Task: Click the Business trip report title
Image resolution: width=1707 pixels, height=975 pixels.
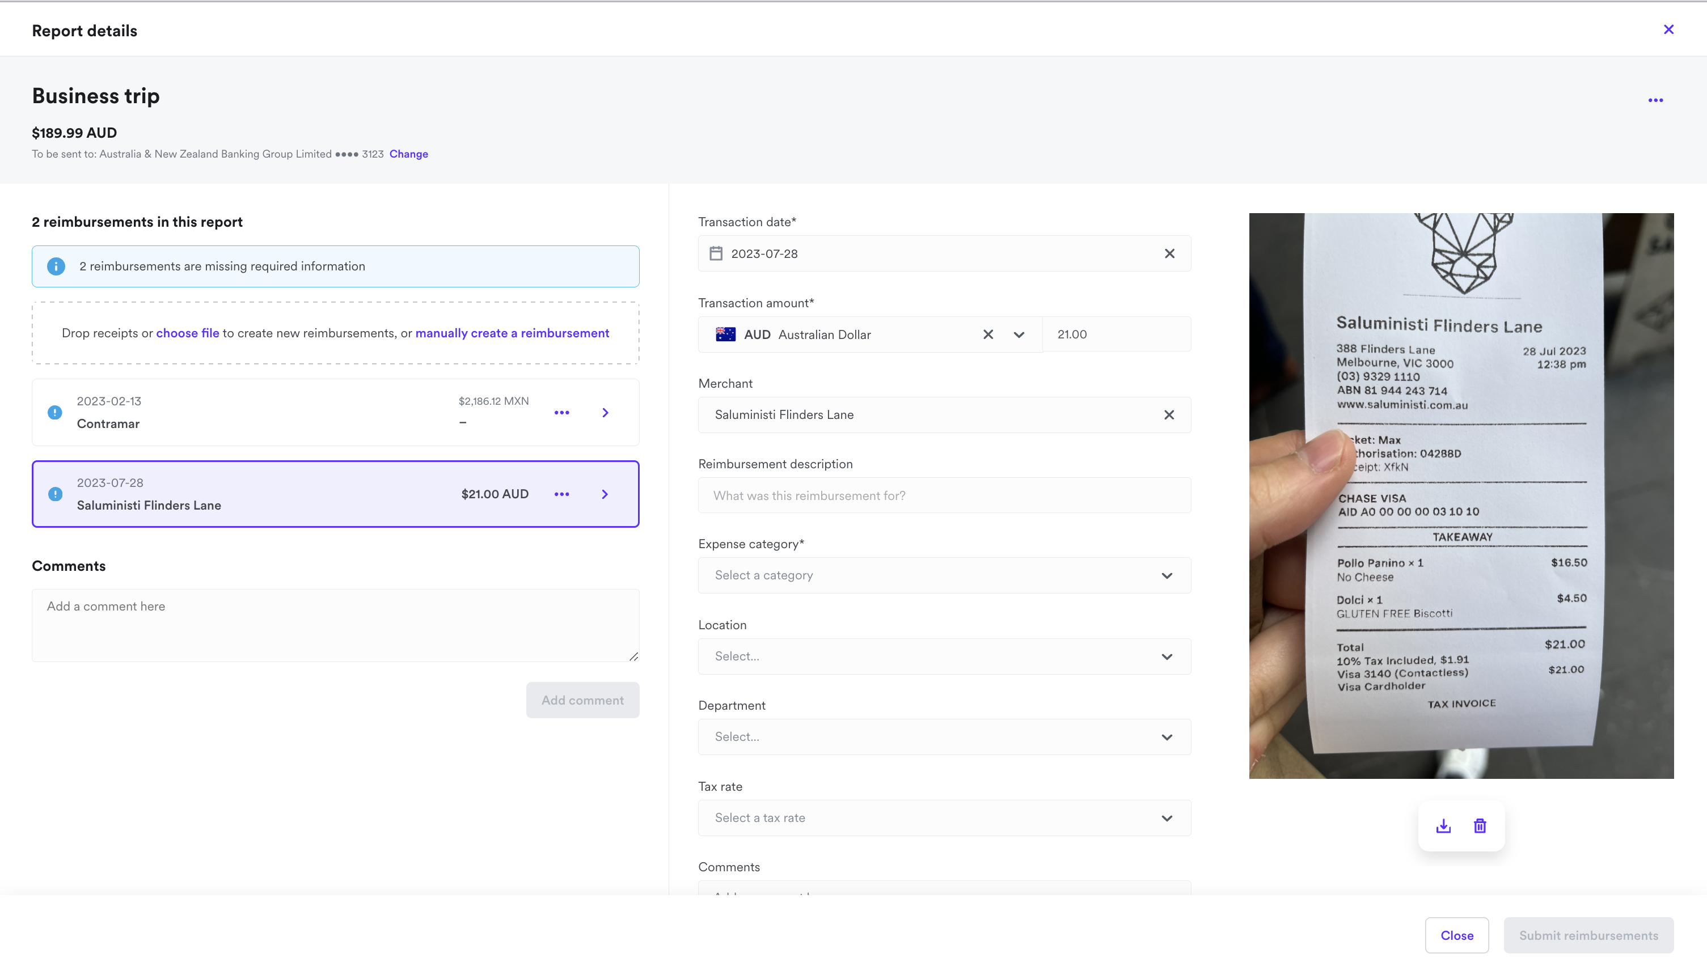Action: click(x=96, y=96)
